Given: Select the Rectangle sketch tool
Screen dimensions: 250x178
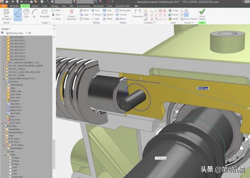Looking at the screenshot, I should click(x=44, y=13).
